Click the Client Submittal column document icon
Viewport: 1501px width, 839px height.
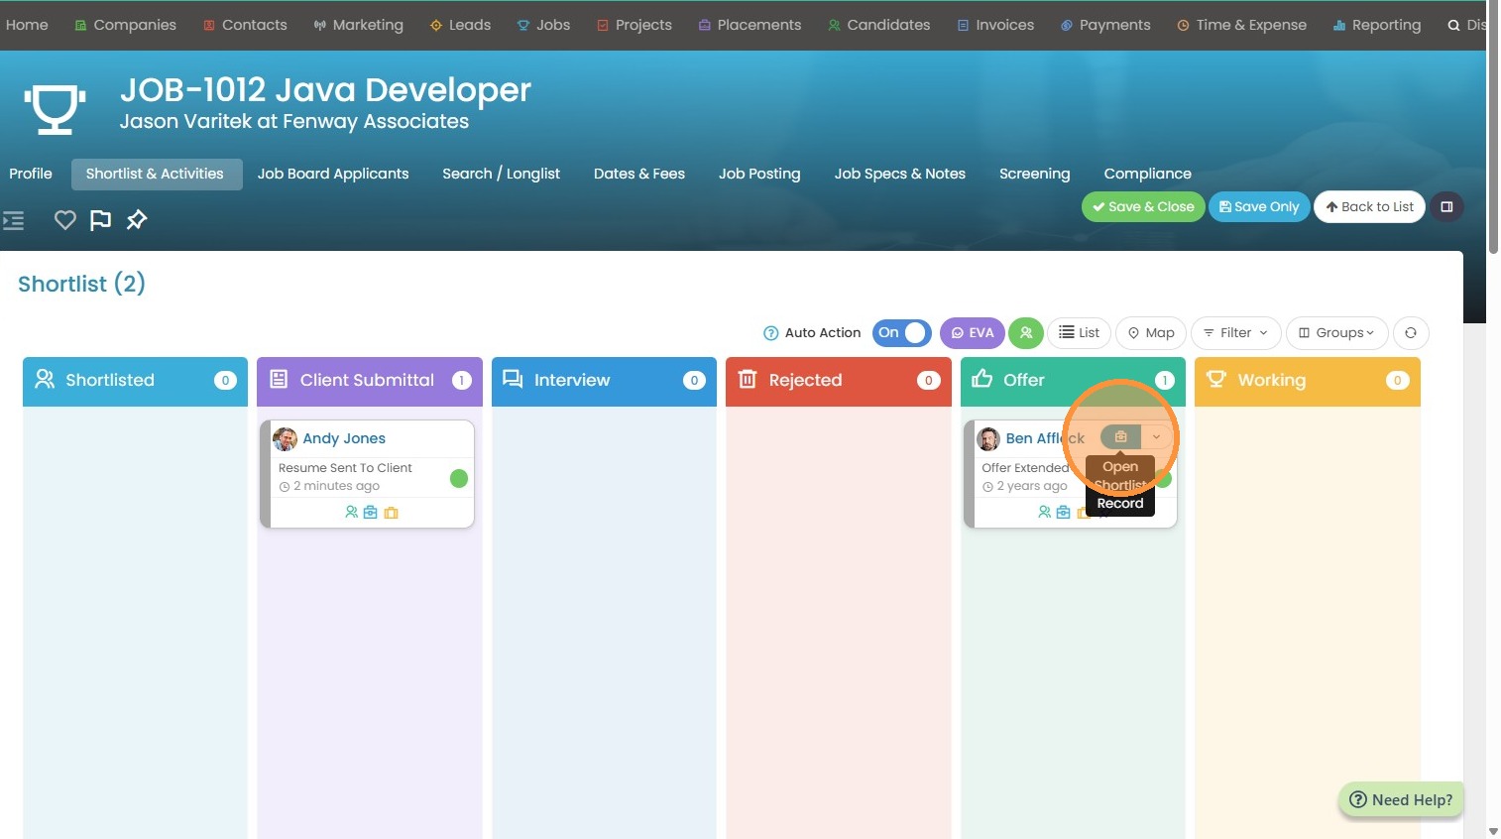(x=279, y=380)
